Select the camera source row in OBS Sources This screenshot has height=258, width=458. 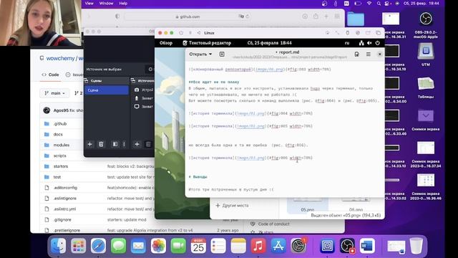143,90
